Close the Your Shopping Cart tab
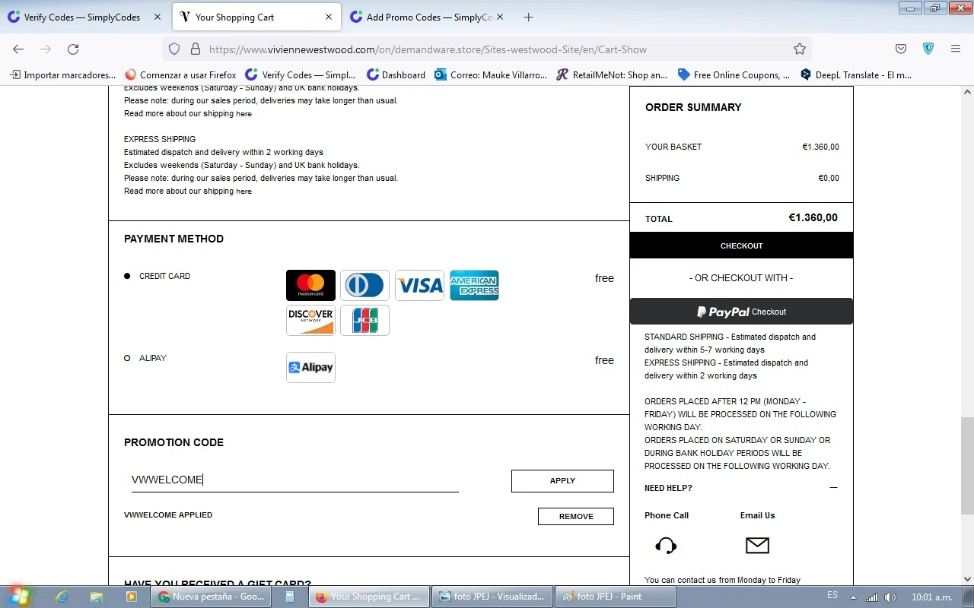The height and width of the screenshot is (608, 974). pos(329,17)
